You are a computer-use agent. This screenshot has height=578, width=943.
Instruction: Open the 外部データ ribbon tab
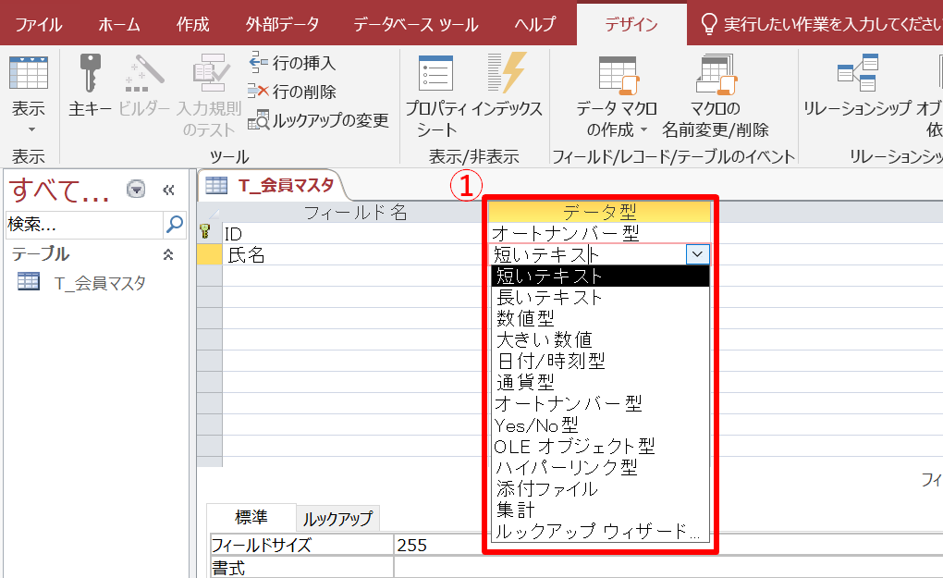point(282,24)
